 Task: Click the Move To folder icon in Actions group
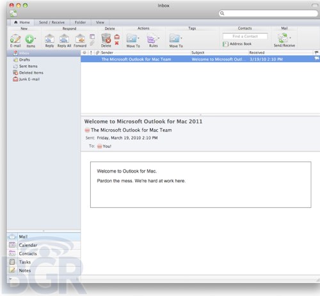(x=132, y=39)
